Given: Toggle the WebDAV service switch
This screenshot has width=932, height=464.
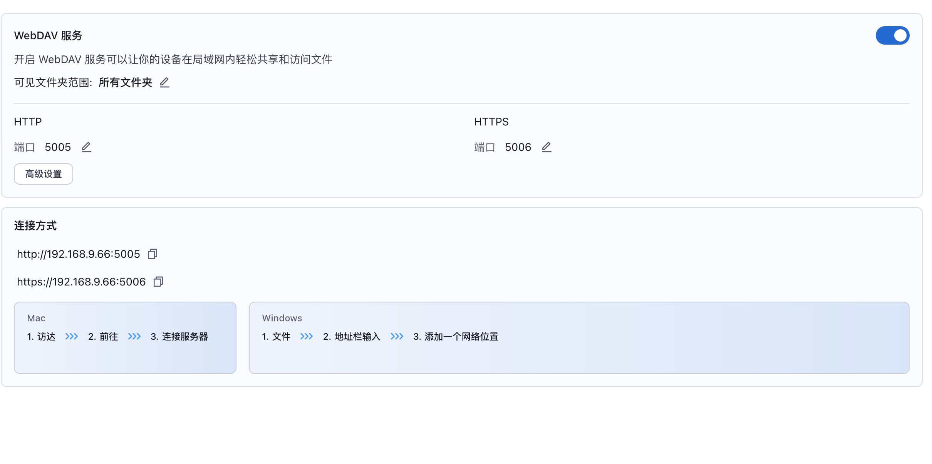Looking at the screenshot, I should (892, 35).
